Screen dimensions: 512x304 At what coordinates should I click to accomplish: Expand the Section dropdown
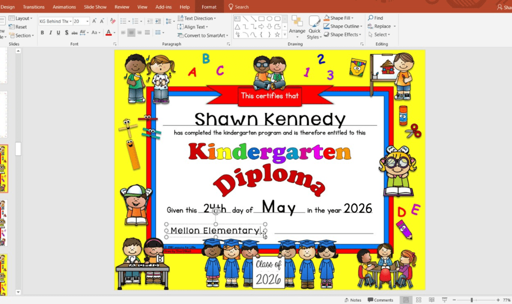(x=21, y=35)
